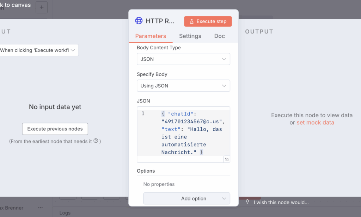
Task: Switch to the Settings tab
Action: click(190, 36)
